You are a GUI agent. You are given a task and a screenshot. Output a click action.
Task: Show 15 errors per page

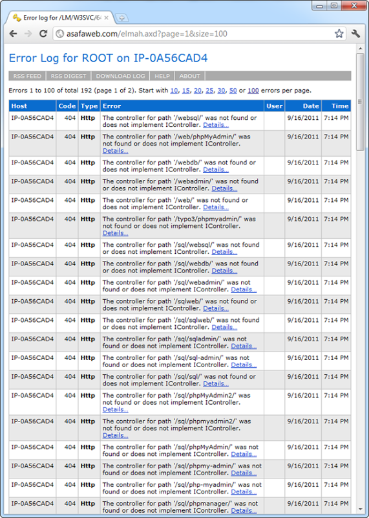tap(185, 91)
